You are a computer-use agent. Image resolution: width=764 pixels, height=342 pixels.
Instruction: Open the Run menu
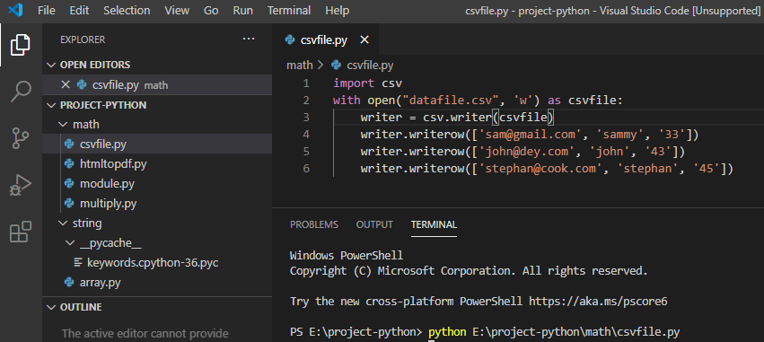242,10
